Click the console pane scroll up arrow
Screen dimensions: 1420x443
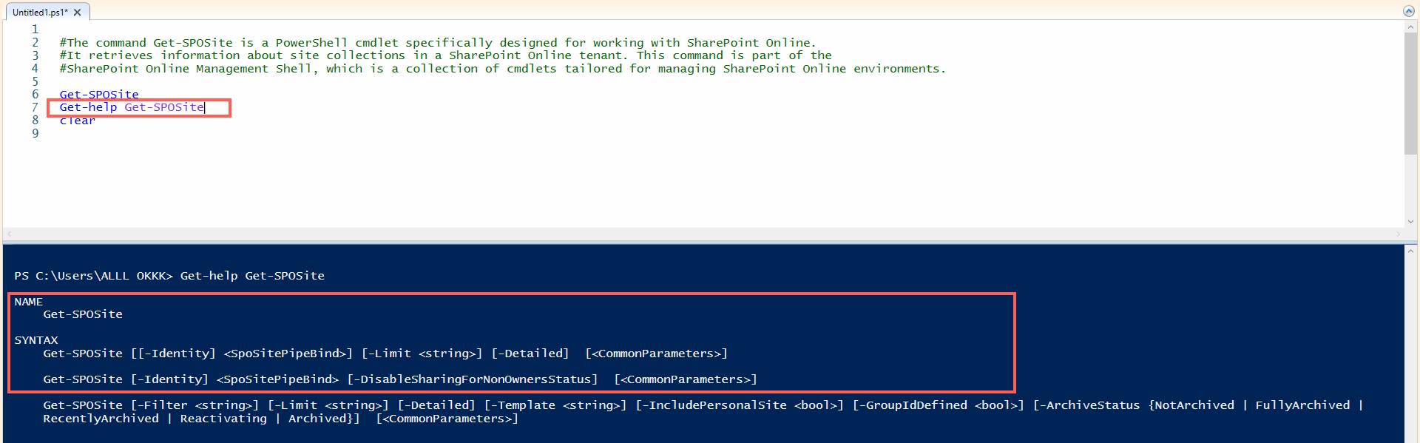[1410, 251]
